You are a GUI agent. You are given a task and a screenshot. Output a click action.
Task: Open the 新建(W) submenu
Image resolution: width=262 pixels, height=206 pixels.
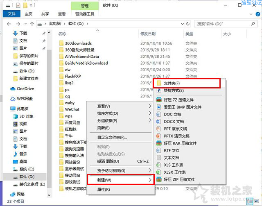click(x=120, y=180)
